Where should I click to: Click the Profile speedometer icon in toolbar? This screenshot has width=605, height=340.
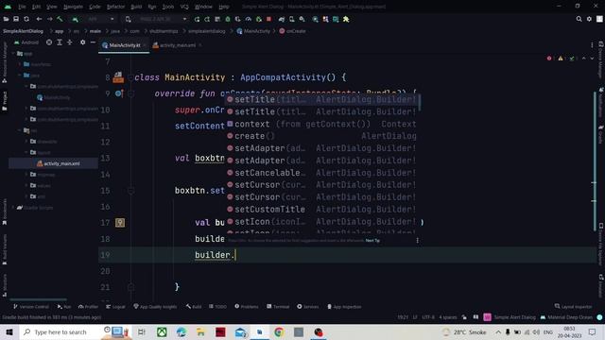tap(248, 19)
